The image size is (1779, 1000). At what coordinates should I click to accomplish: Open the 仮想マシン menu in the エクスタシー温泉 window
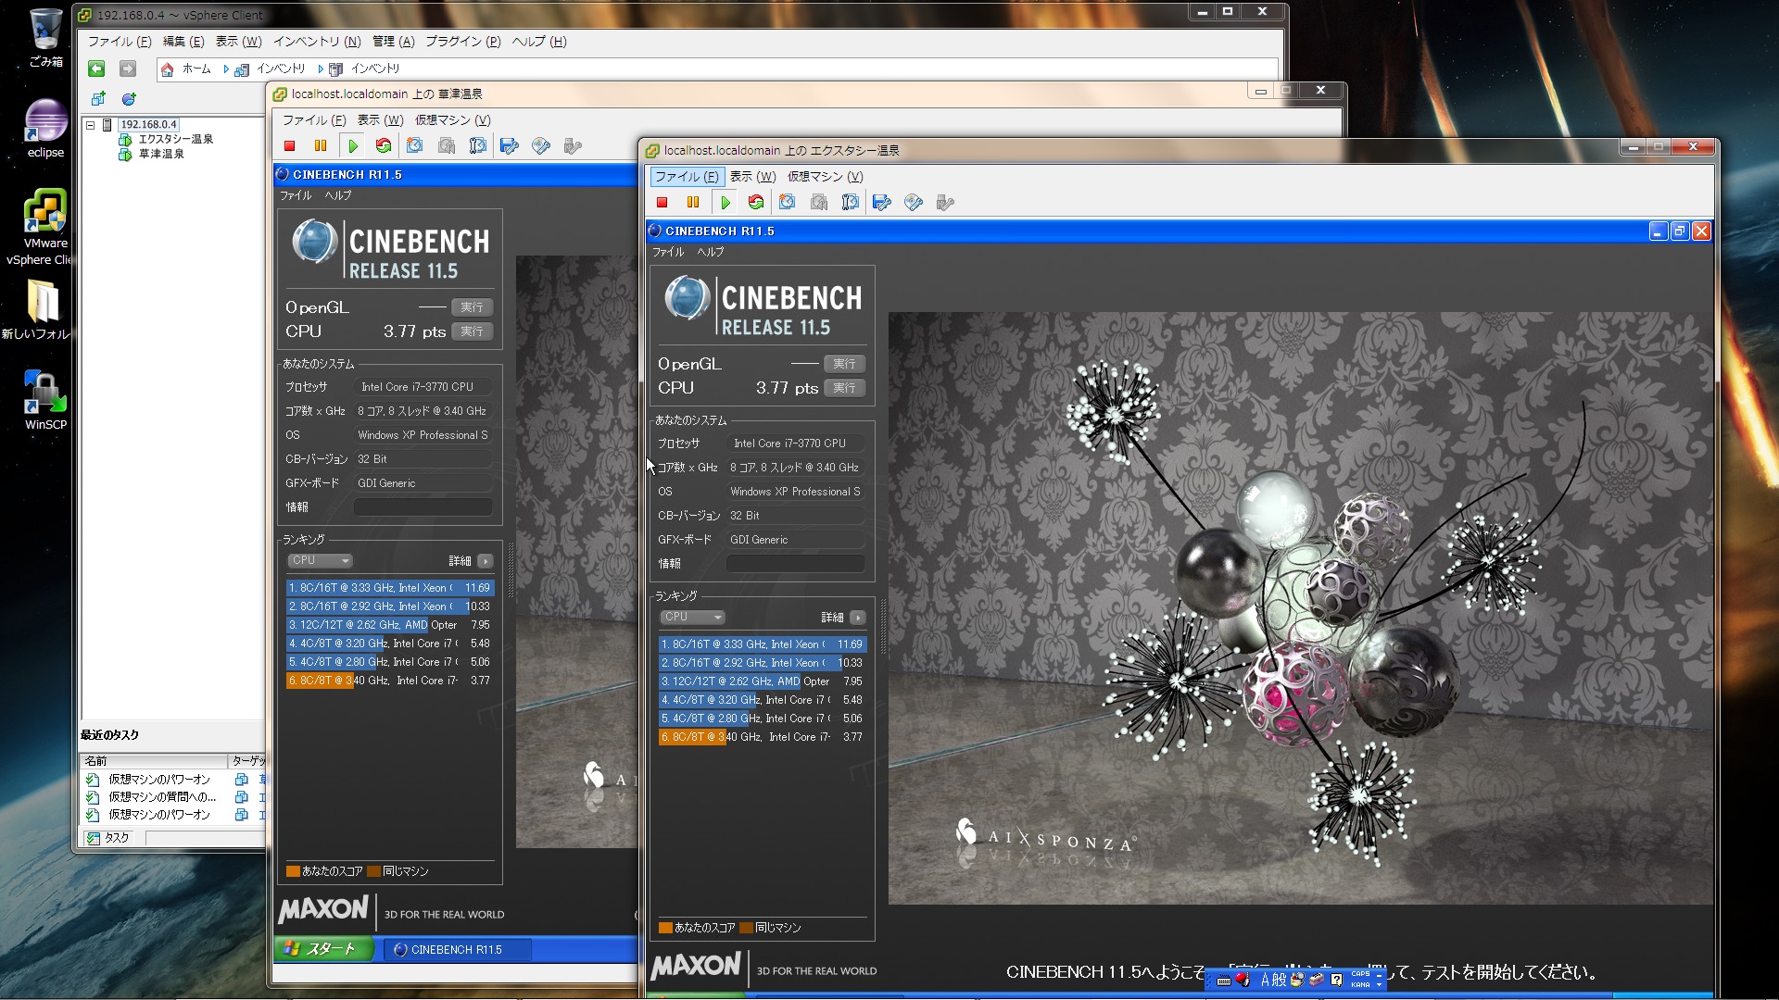click(825, 177)
